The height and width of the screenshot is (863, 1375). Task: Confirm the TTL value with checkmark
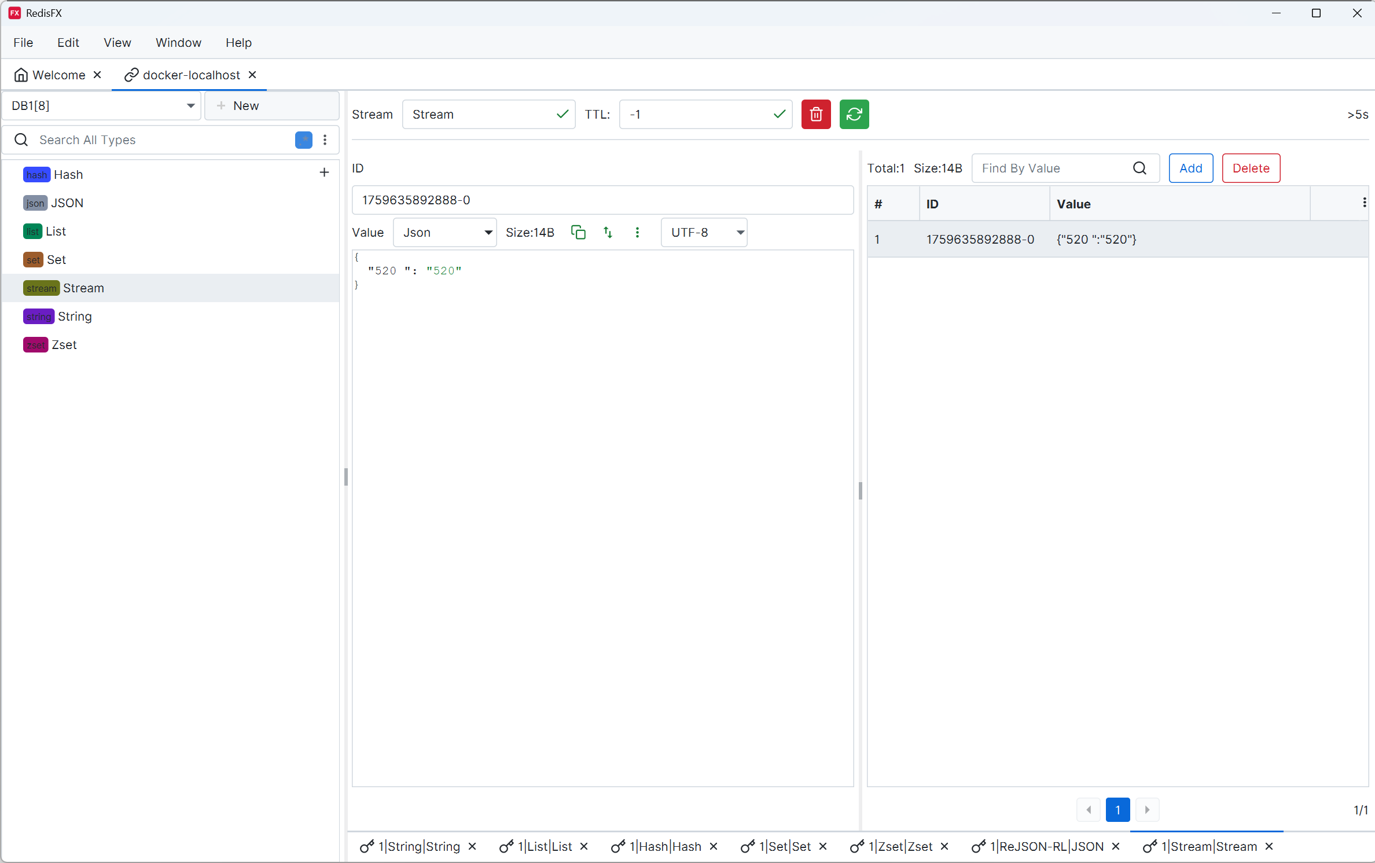779,114
